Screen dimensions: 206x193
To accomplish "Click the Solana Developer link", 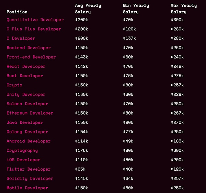I will coord(27,104).
